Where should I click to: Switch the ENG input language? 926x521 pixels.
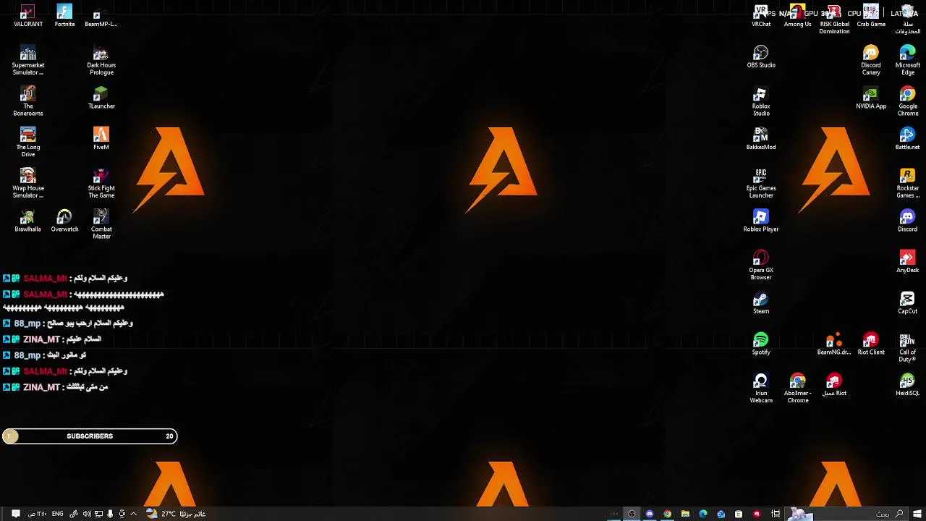point(57,514)
